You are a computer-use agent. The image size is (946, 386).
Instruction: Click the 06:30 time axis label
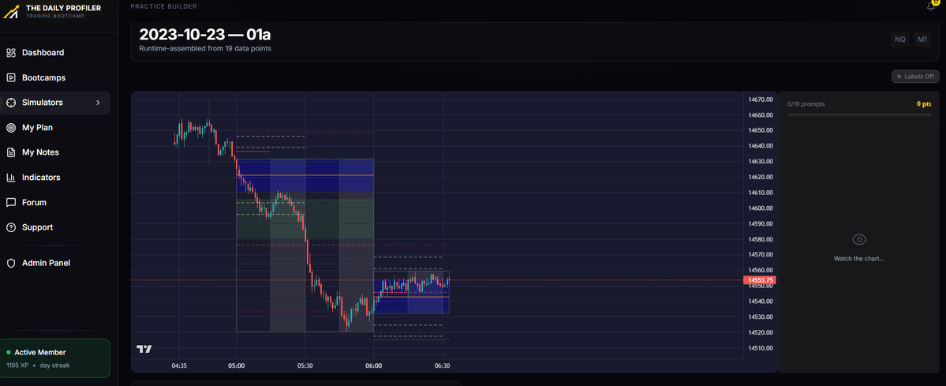[x=443, y=365]
